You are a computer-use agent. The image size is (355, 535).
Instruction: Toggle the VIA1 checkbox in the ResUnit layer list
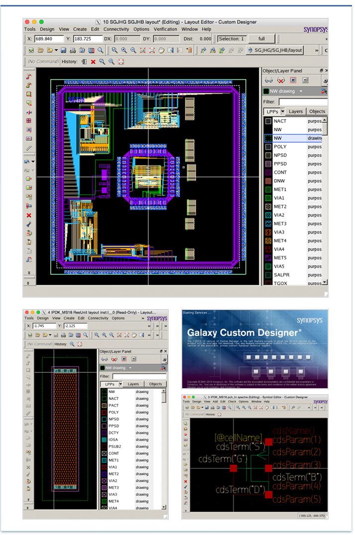coord(105,467)
